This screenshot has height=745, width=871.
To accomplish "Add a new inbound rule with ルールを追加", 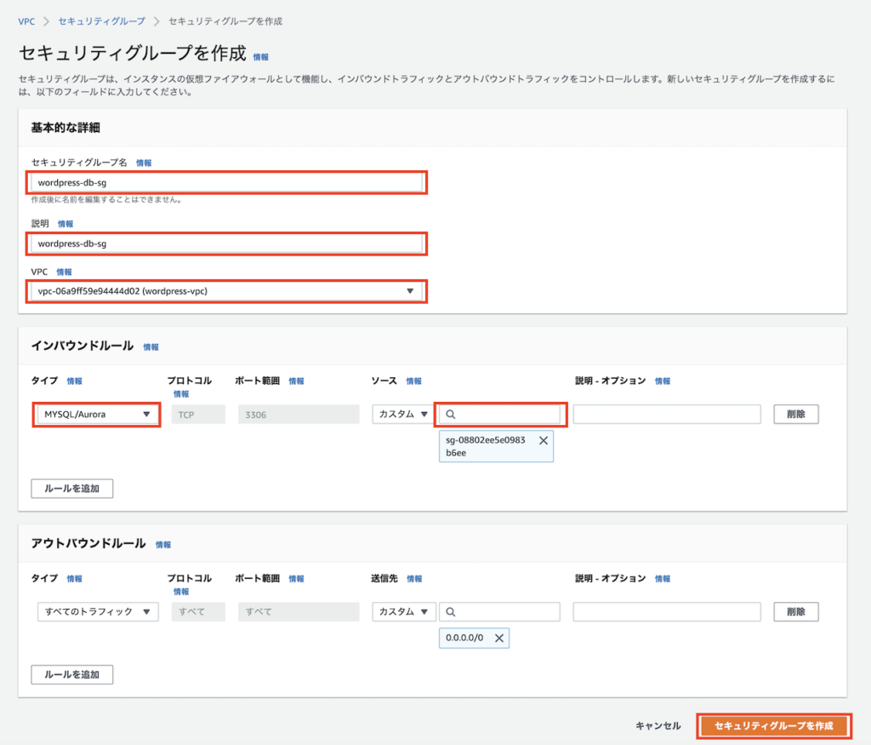I will click(x=72, y=488).
